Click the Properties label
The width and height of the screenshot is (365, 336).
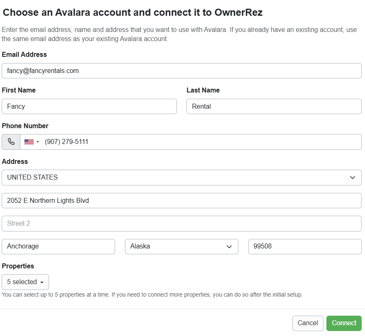click(18, 266)
